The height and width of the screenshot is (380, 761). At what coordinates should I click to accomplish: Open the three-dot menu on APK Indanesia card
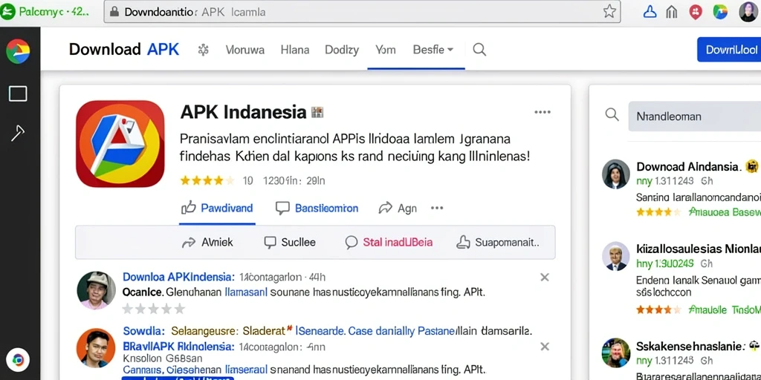(x=542, y=113)
